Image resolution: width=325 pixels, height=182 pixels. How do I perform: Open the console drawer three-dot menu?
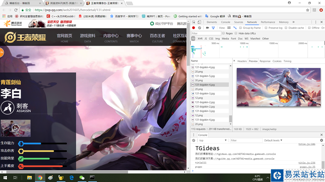194,135
